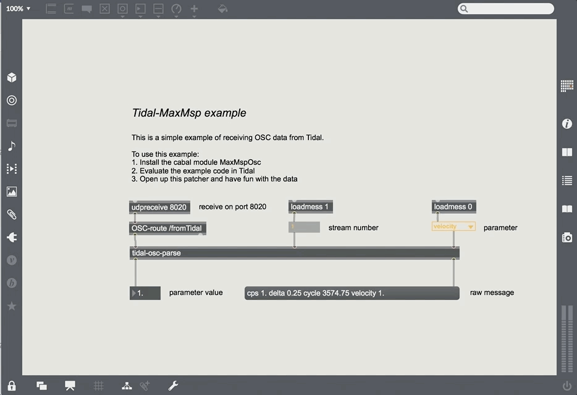Add a toggle object from toolbar

[x=105, y=9]
